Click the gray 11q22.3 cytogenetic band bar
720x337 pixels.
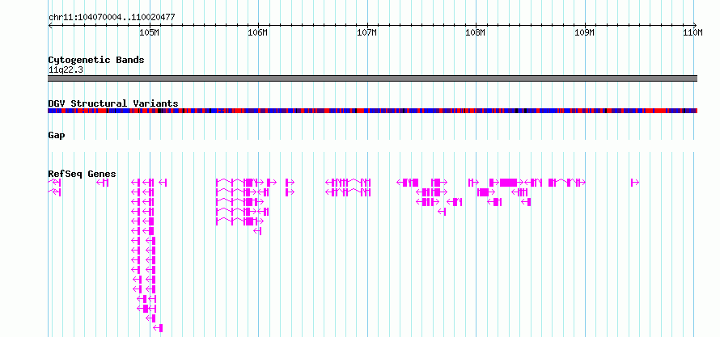[x=372, y=78]
